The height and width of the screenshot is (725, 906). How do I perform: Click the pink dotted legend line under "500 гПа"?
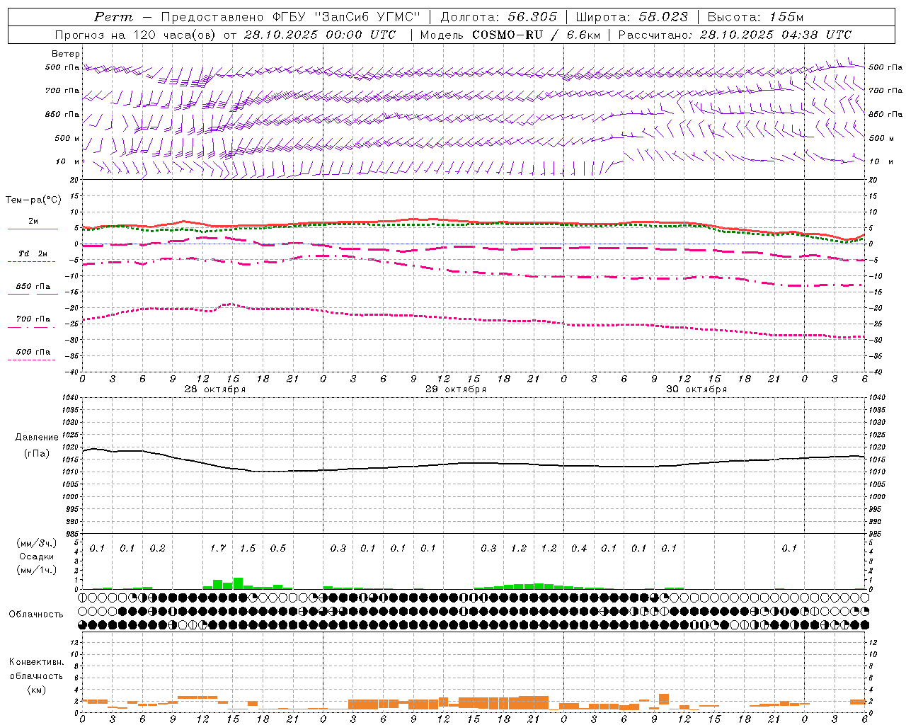[x=32, y=360]
